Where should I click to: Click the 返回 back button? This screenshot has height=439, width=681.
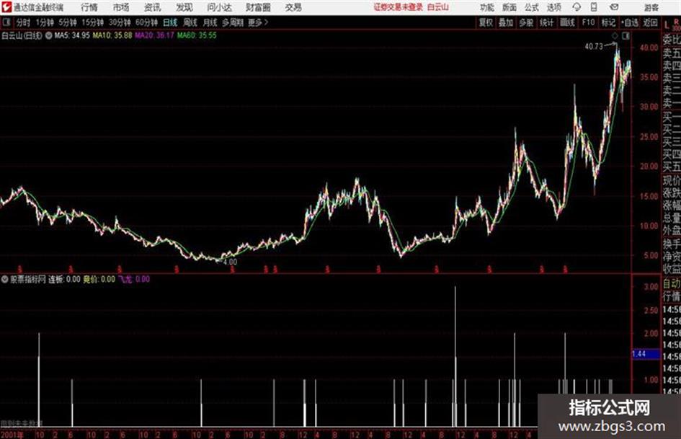[x=650, y=22]
